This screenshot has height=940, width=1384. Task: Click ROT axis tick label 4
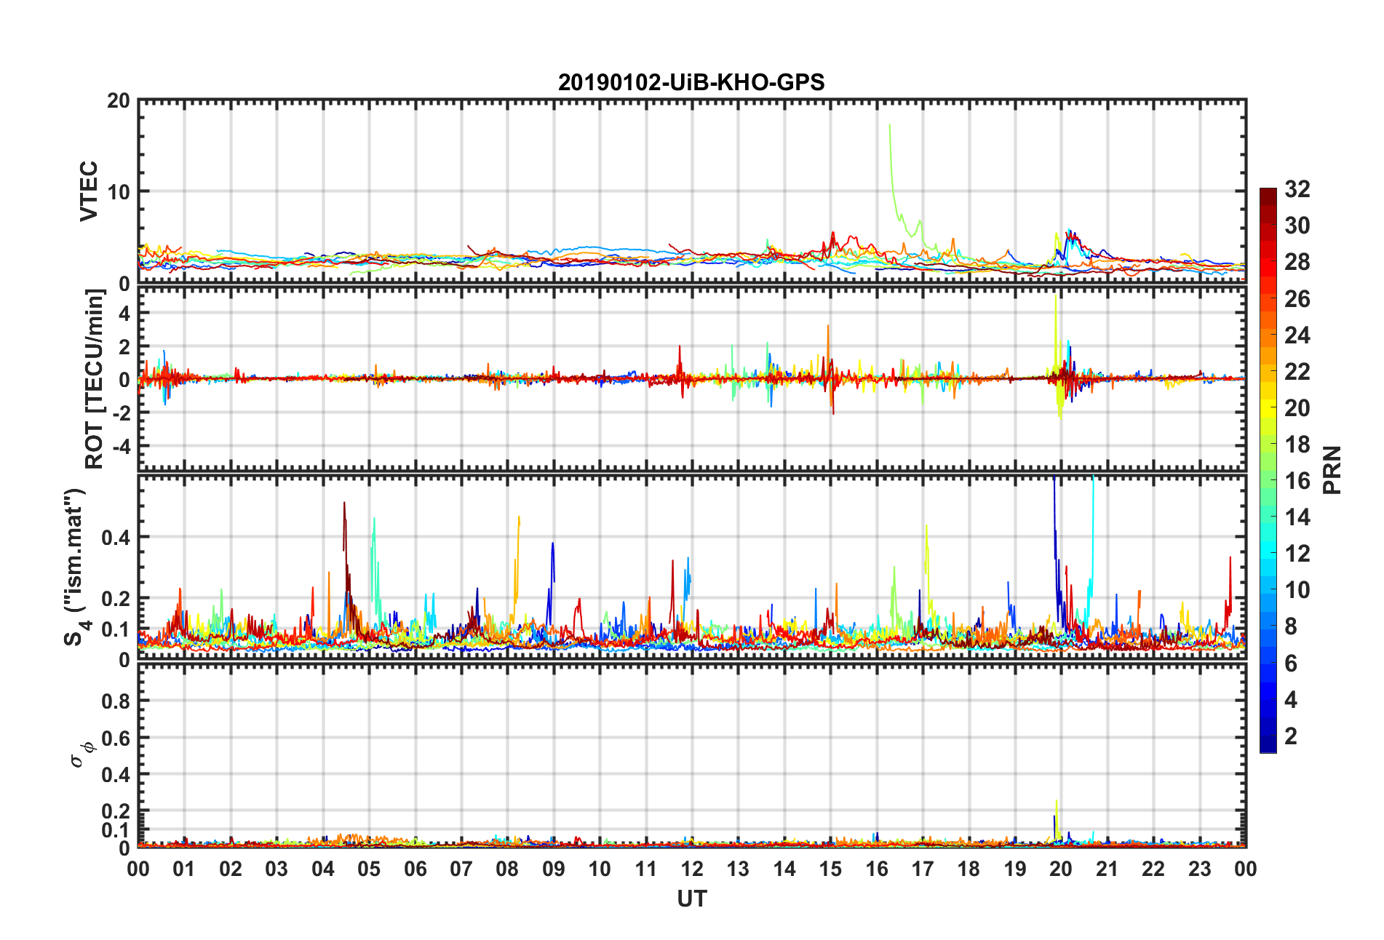125,313
